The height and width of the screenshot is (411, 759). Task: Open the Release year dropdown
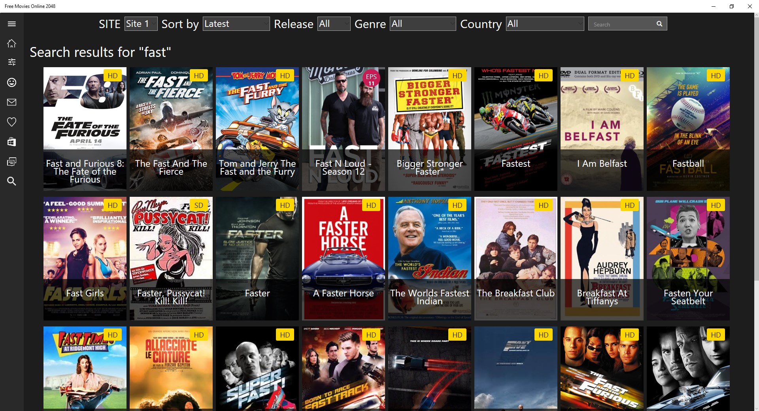pos(334,24)
